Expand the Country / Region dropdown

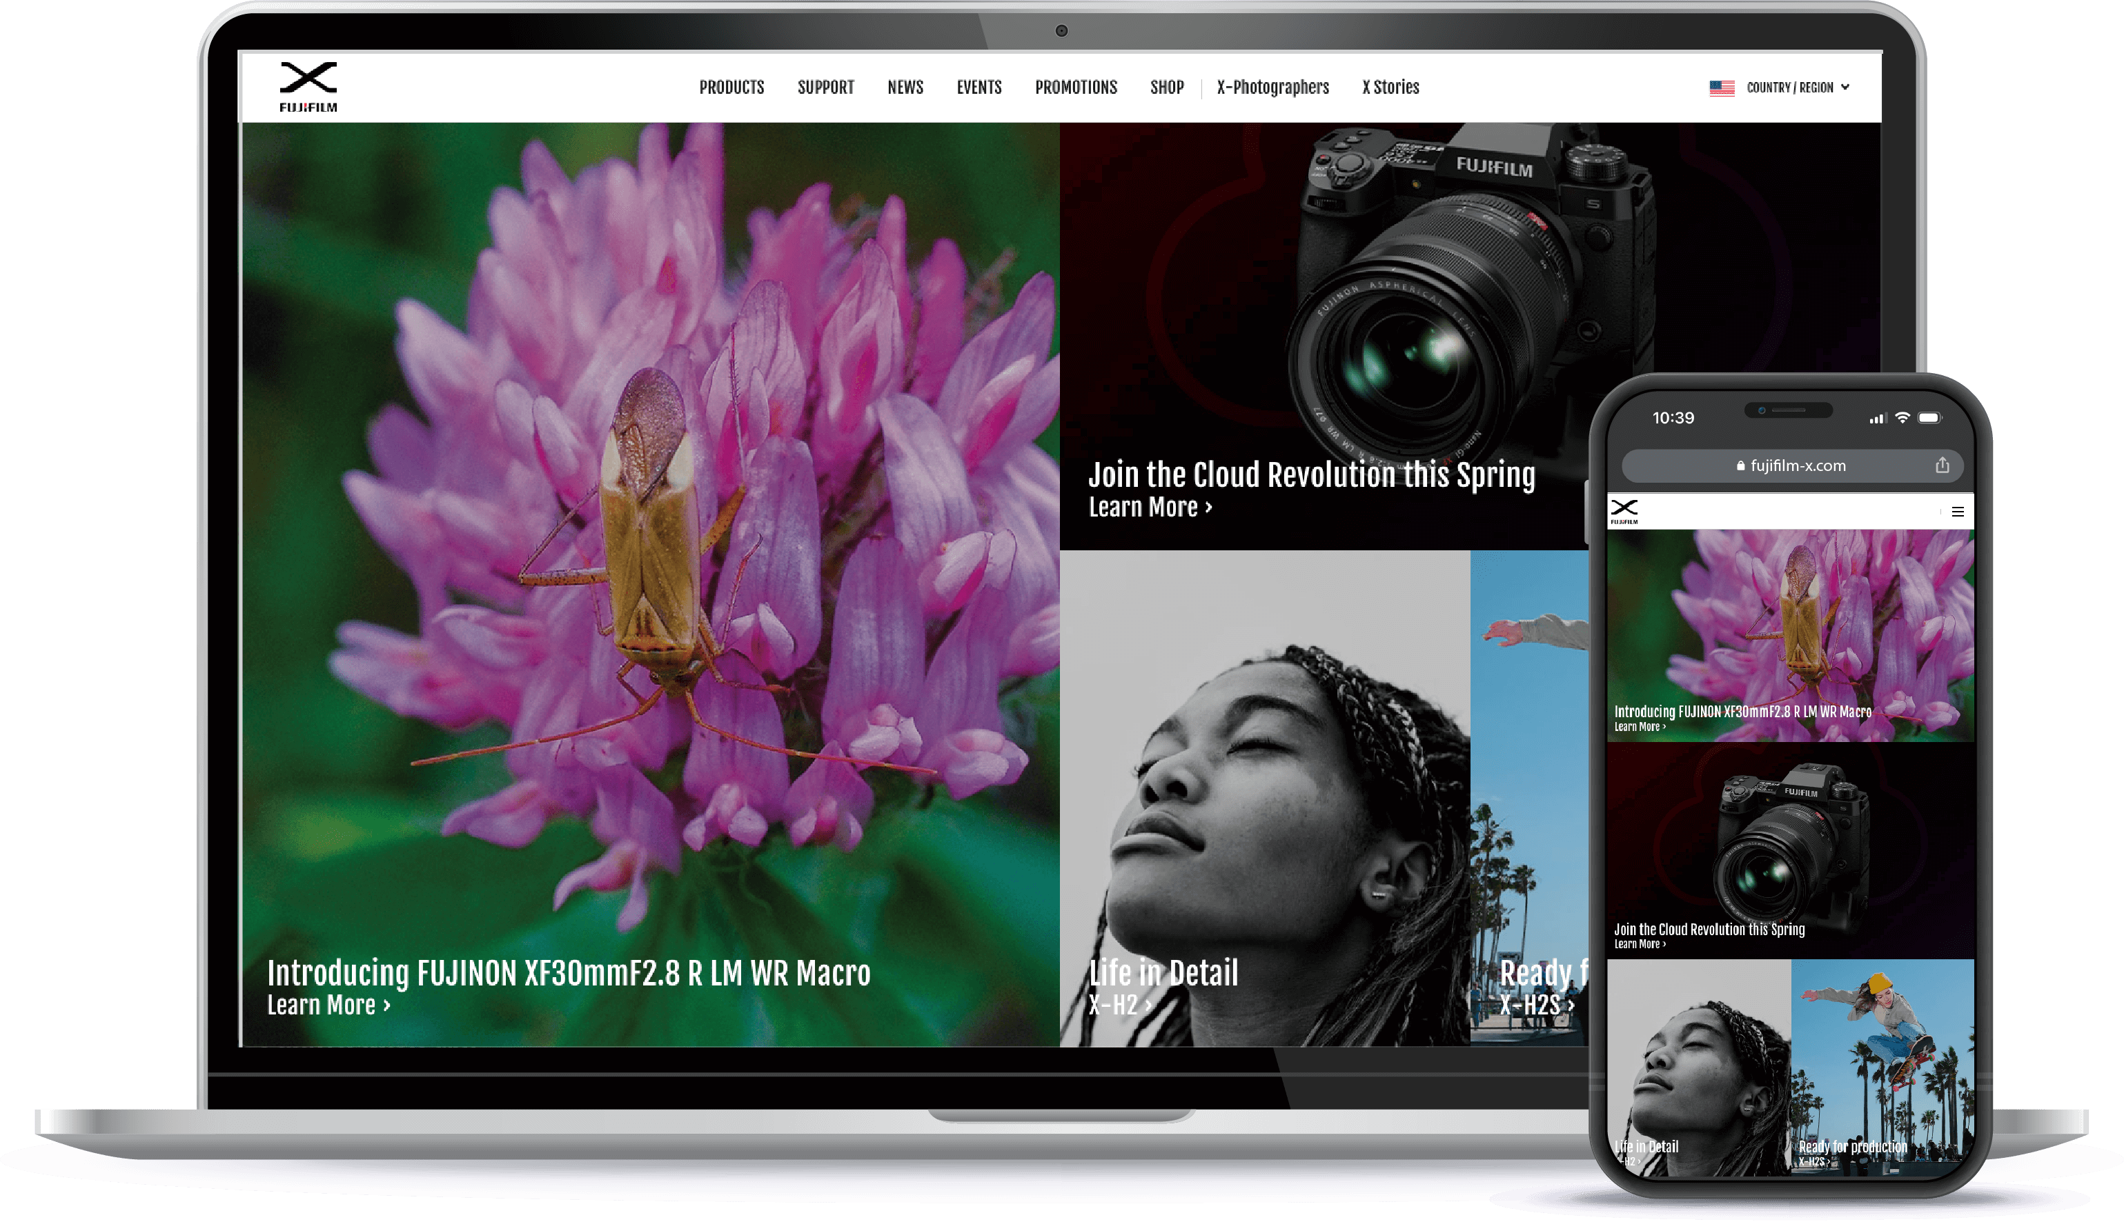tap(1798, 88)
